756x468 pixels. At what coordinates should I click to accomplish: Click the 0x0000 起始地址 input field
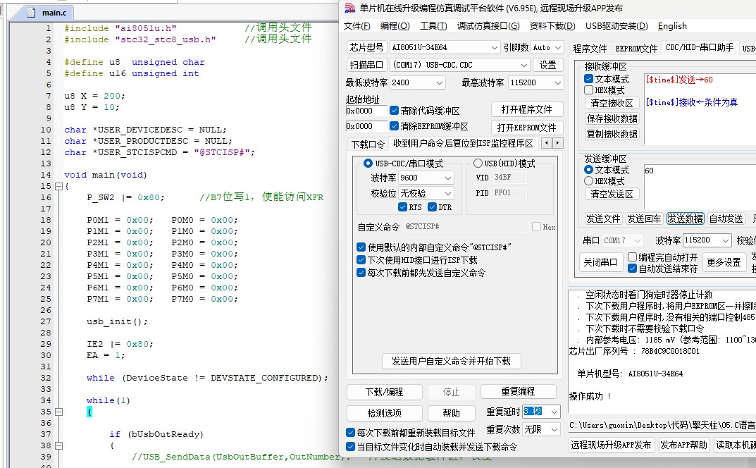pos(366,111)
